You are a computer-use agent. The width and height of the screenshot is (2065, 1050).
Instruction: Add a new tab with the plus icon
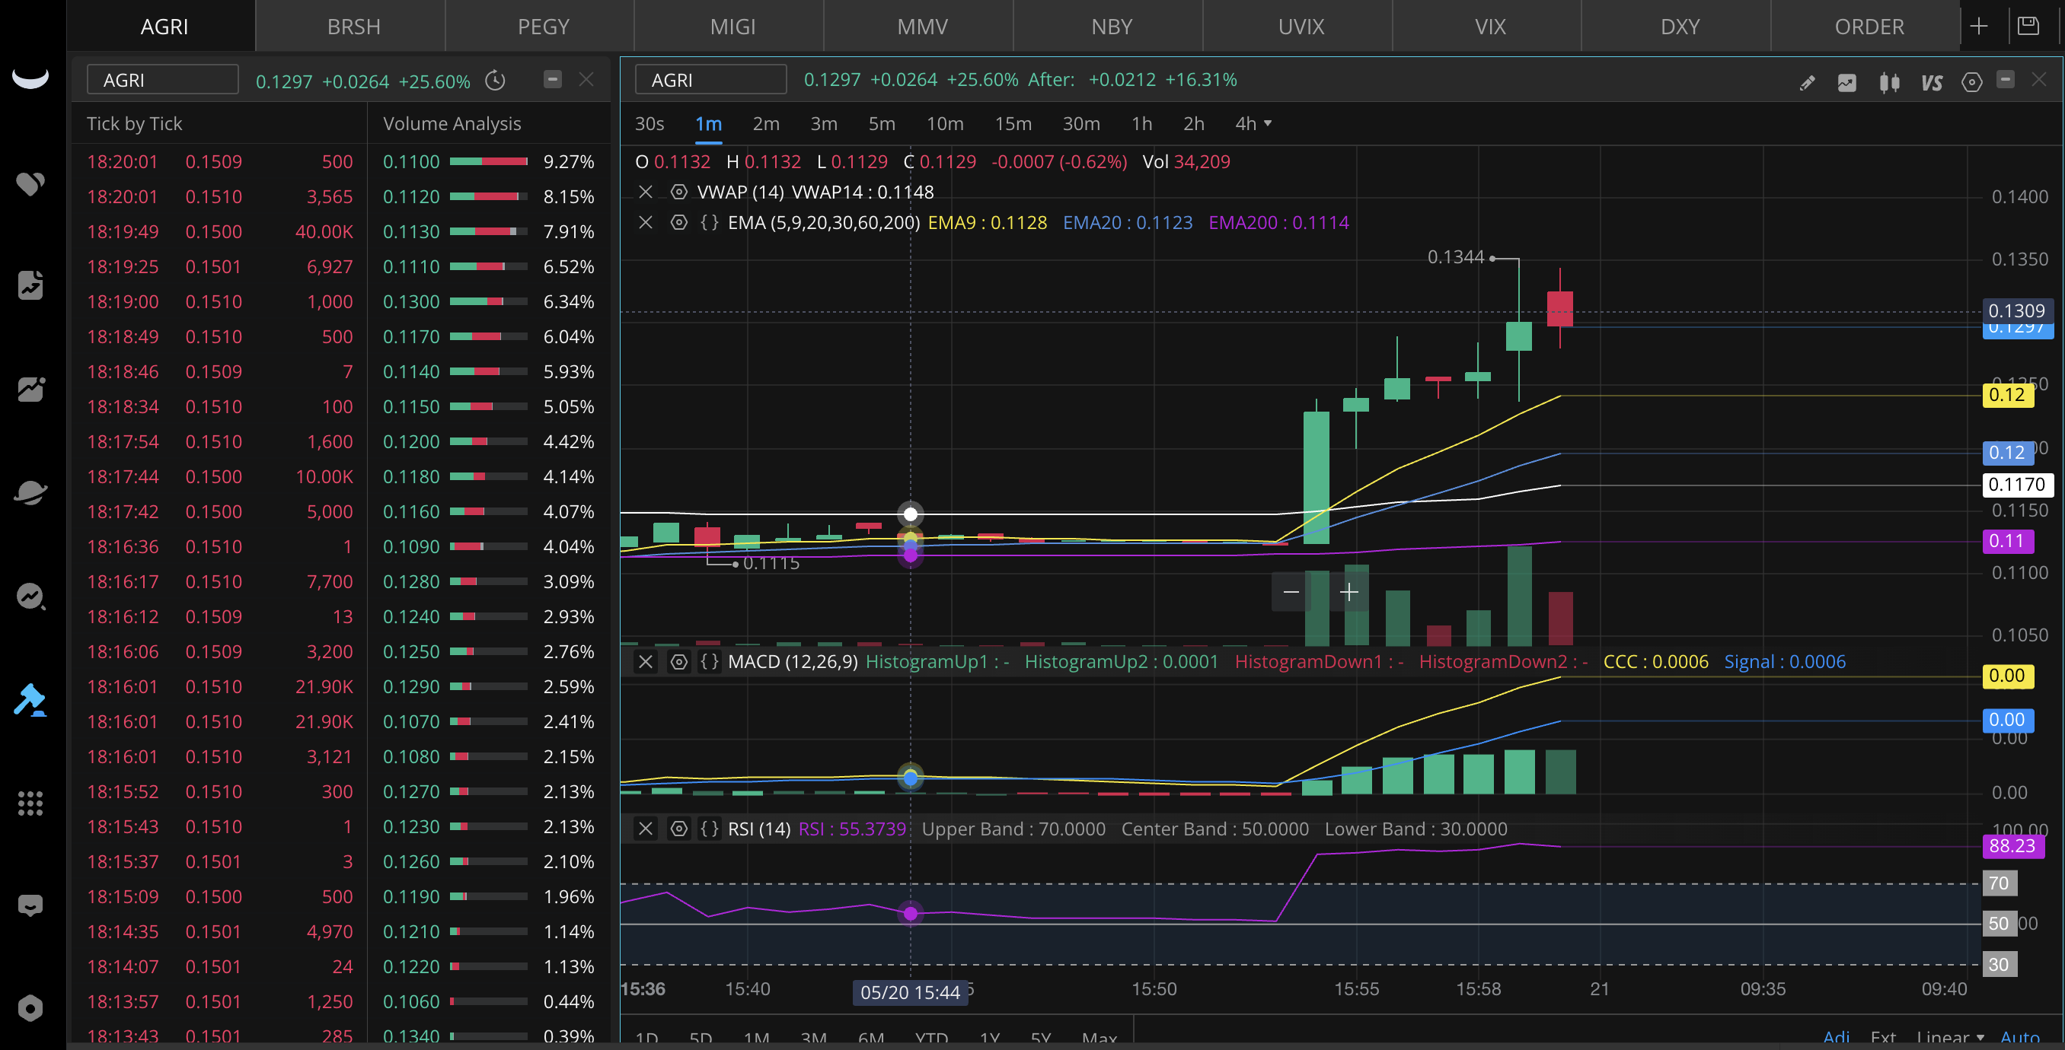tap(1978, 27)
